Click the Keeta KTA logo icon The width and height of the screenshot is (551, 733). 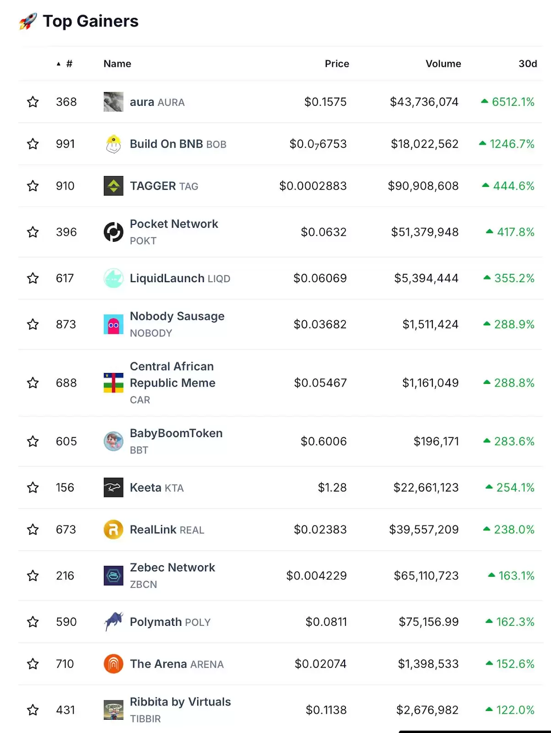(113, 487)
